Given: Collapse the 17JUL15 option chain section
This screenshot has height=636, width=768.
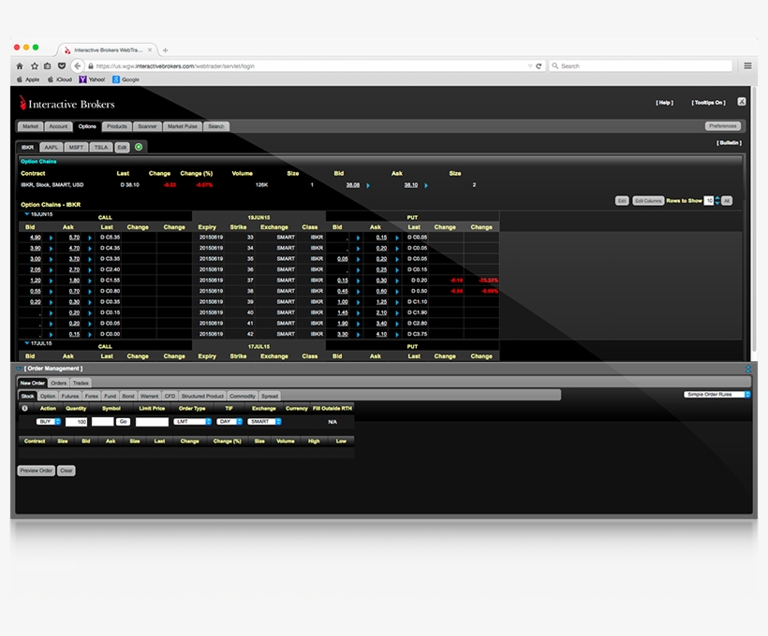Looking at the screenshot, I should coord(27,343).
